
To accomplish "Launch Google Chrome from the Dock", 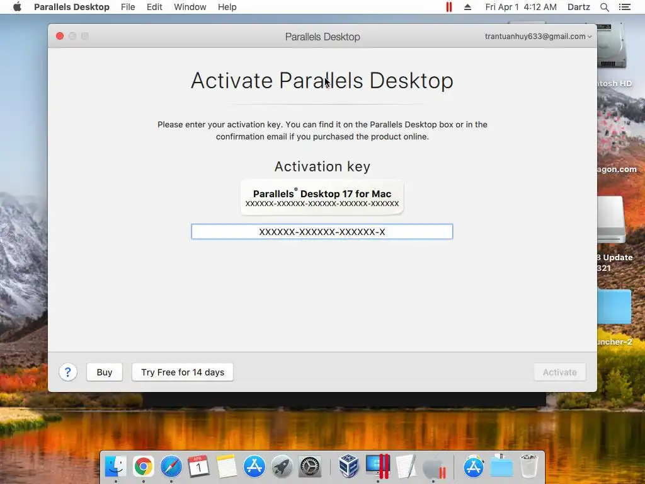I will pyautogui.click(x=143, y=466).
